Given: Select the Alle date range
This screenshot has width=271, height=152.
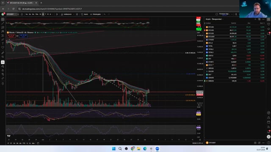Looking at the screenshot, I should click(x=33, y=143).
